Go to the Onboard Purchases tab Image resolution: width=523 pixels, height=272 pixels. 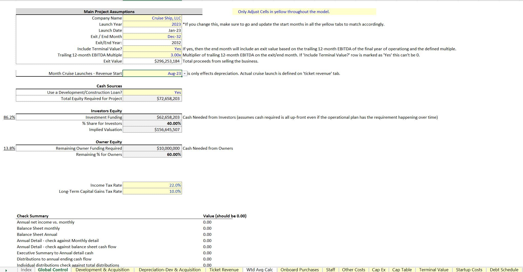pyautogui.click(x=300, y=270)
